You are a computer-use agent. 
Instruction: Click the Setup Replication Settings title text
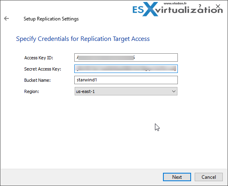(x=51, y=19)
